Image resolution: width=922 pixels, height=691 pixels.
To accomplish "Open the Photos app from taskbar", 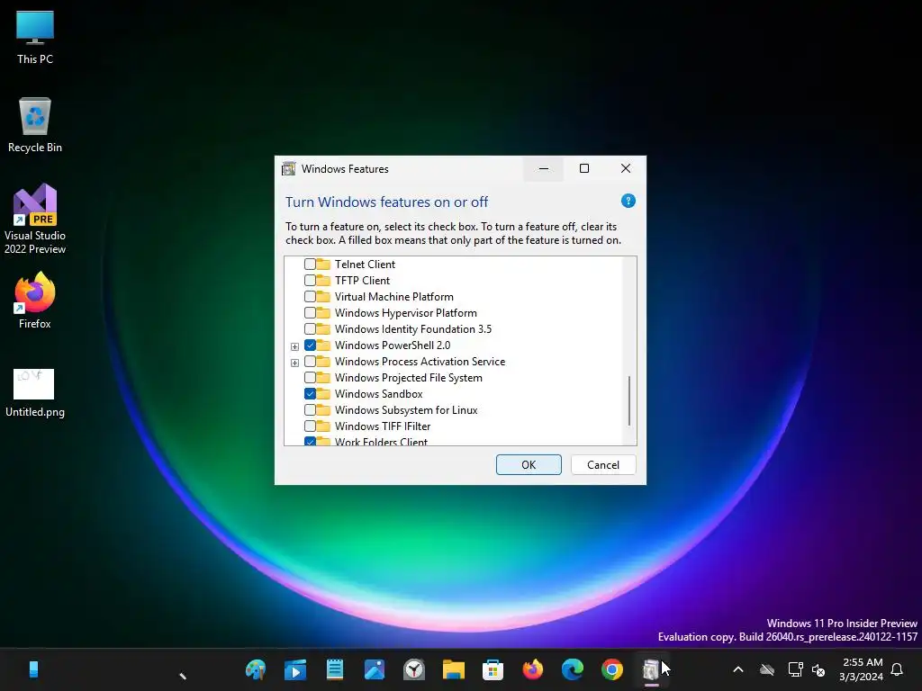I will [375, 669].
